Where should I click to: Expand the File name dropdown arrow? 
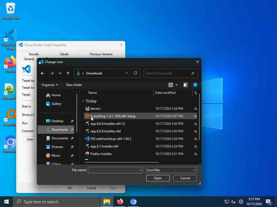[140, 170]
